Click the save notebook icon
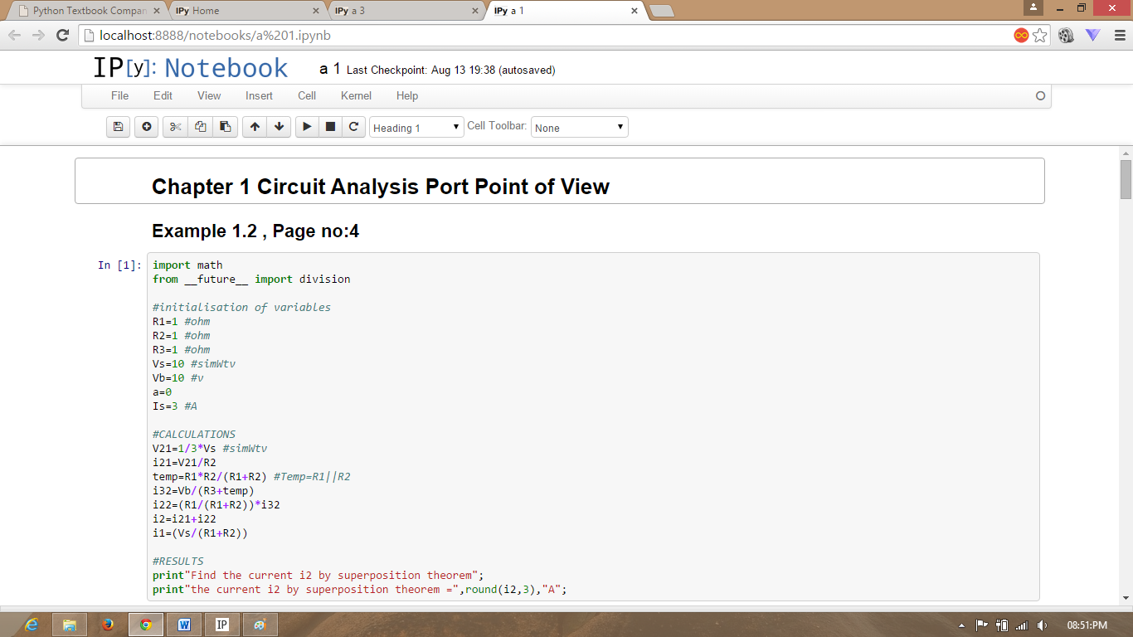This screenshot has height=637, width=1133. tap(118, 127)
